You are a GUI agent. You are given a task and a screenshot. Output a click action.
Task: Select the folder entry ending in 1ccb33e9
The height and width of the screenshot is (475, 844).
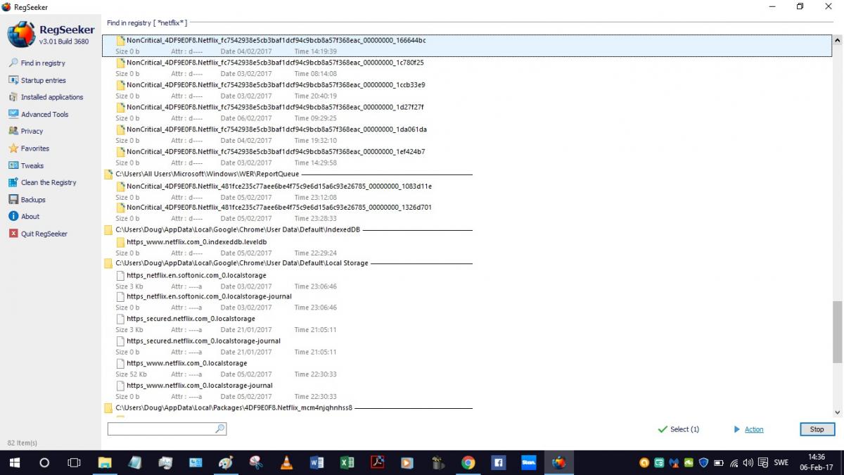[x=276, y=85]
